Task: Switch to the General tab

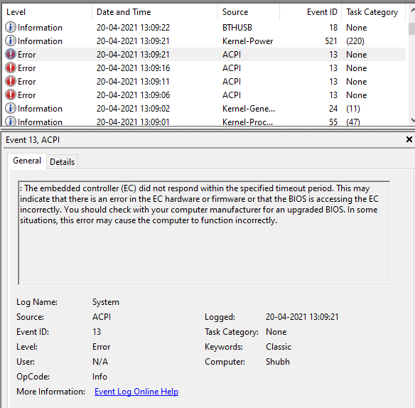Action: [x=27, y=161]
